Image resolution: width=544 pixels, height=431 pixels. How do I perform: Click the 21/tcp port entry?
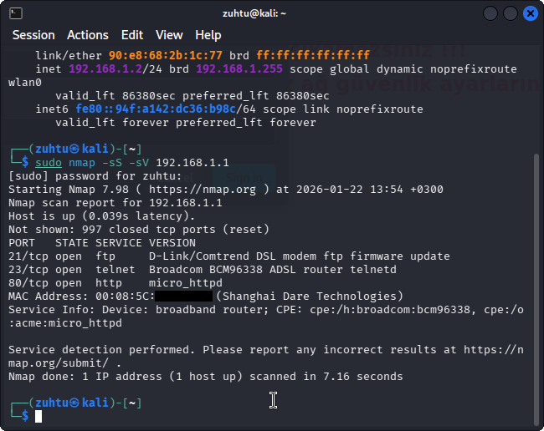28,256
